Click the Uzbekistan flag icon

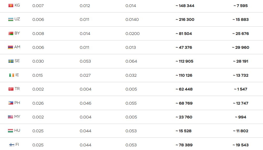coord(11,19)
